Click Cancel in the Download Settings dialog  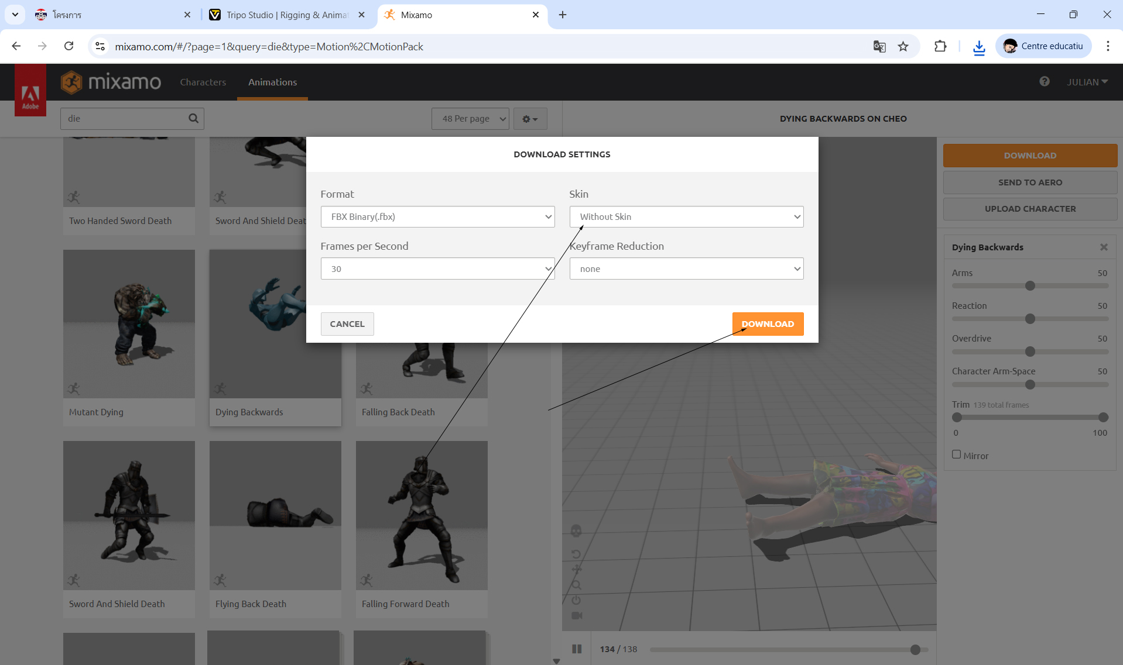tap(347, 324)
